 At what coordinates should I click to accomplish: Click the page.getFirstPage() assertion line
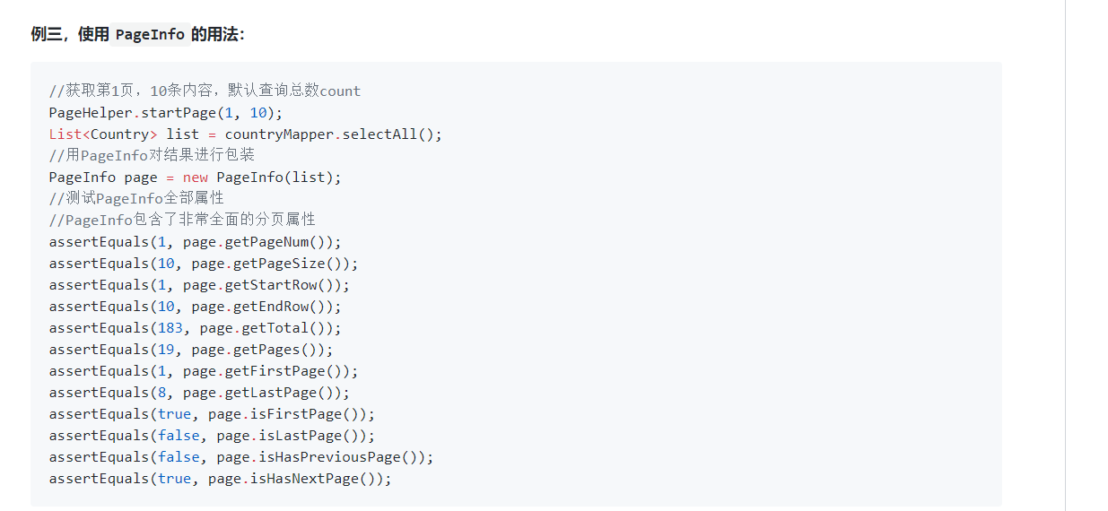(203, 371)
